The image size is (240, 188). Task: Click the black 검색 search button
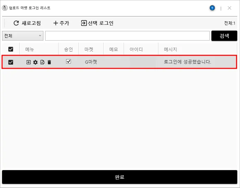224,36
